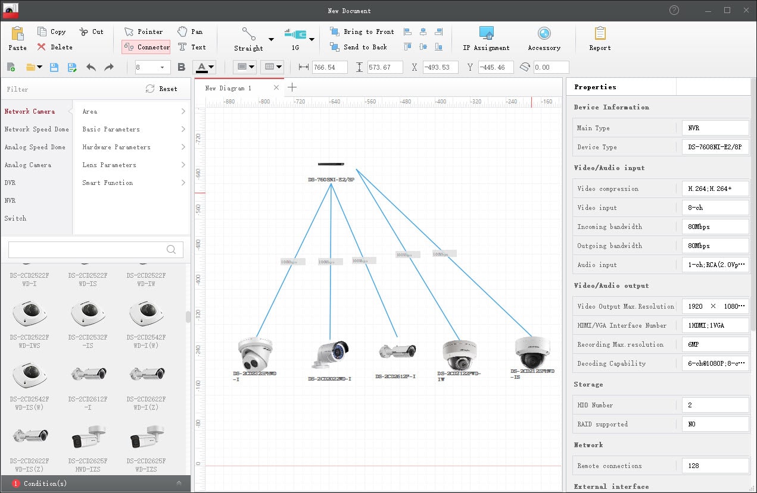Generate a Report
This screenshot has width=757, height=493.
(600, 39)
